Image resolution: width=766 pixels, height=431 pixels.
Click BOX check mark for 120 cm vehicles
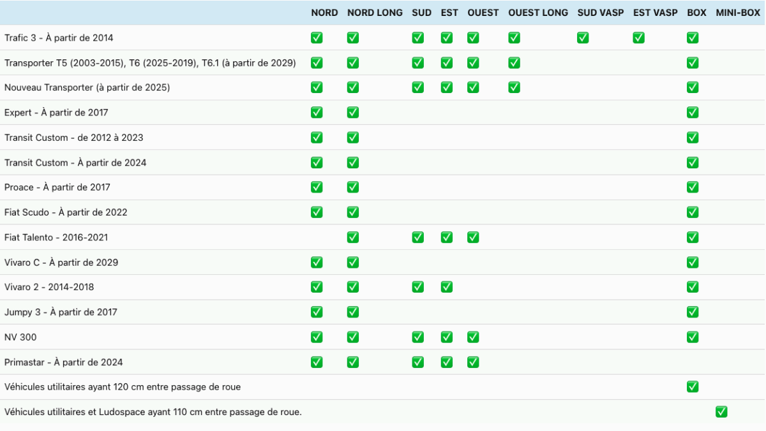(693, 387)
